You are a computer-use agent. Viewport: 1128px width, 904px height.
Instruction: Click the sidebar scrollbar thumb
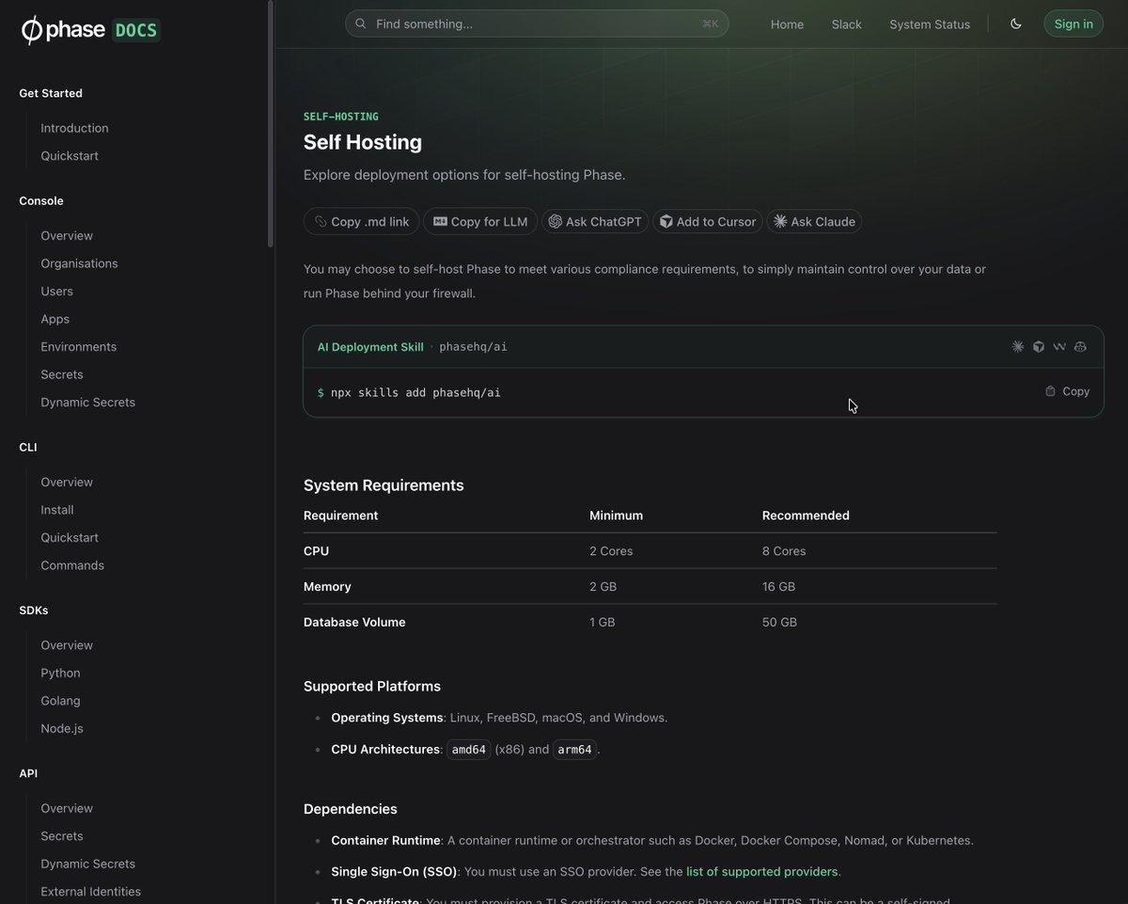pos(271,124)
